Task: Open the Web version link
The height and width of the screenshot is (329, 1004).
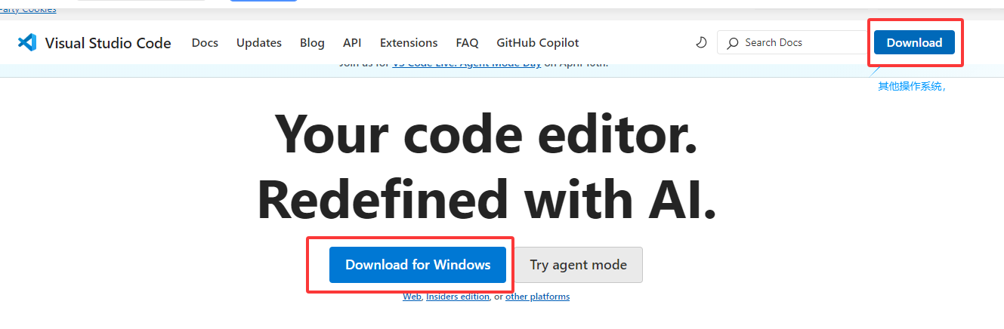Action: (412, 297)
